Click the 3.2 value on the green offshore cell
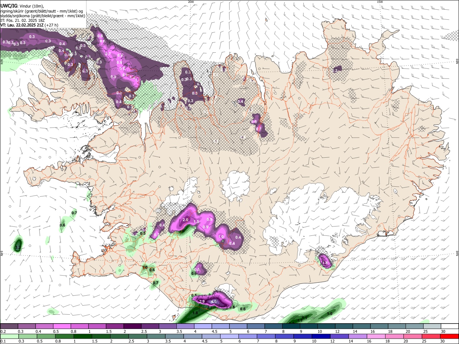 (x=18, y=248)
